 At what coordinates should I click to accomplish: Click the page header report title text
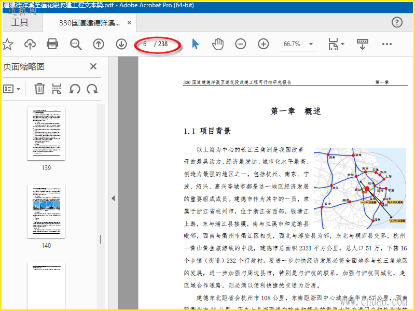[237, 82]
